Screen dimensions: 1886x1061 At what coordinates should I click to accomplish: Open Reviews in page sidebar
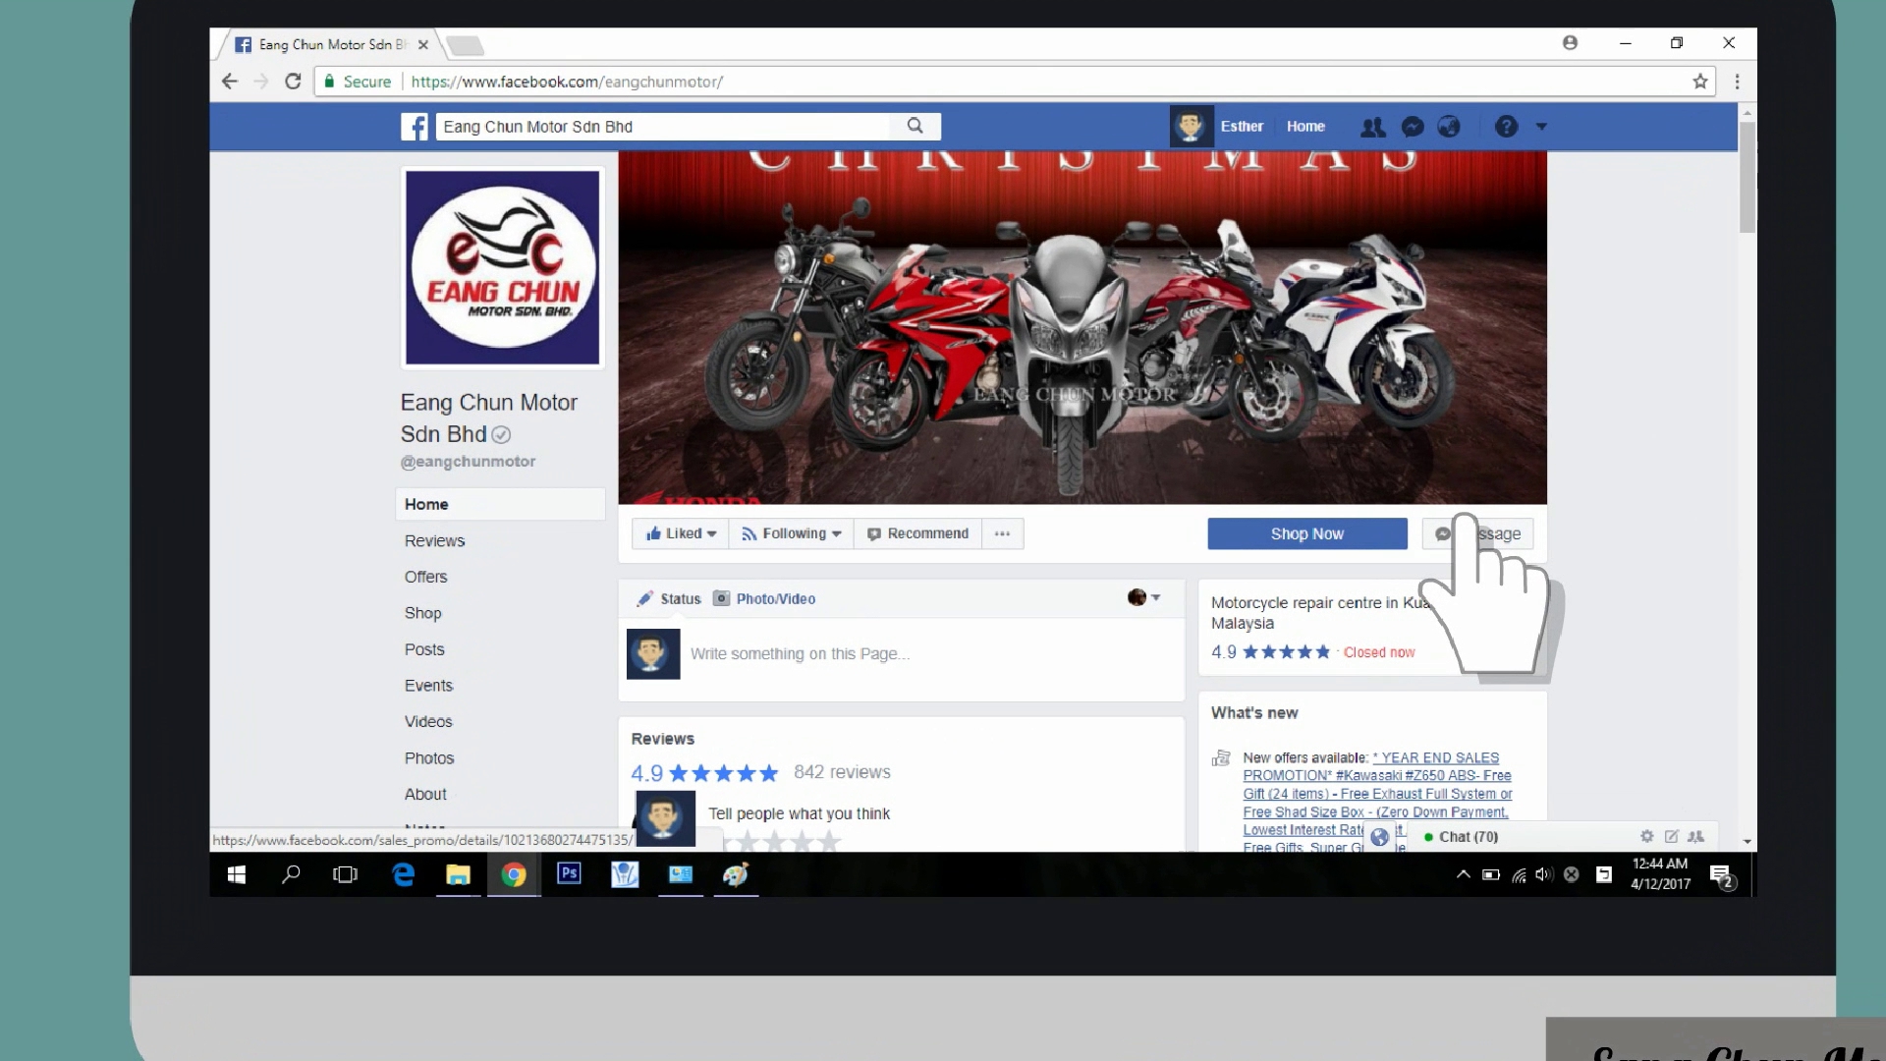pos(434,540)
